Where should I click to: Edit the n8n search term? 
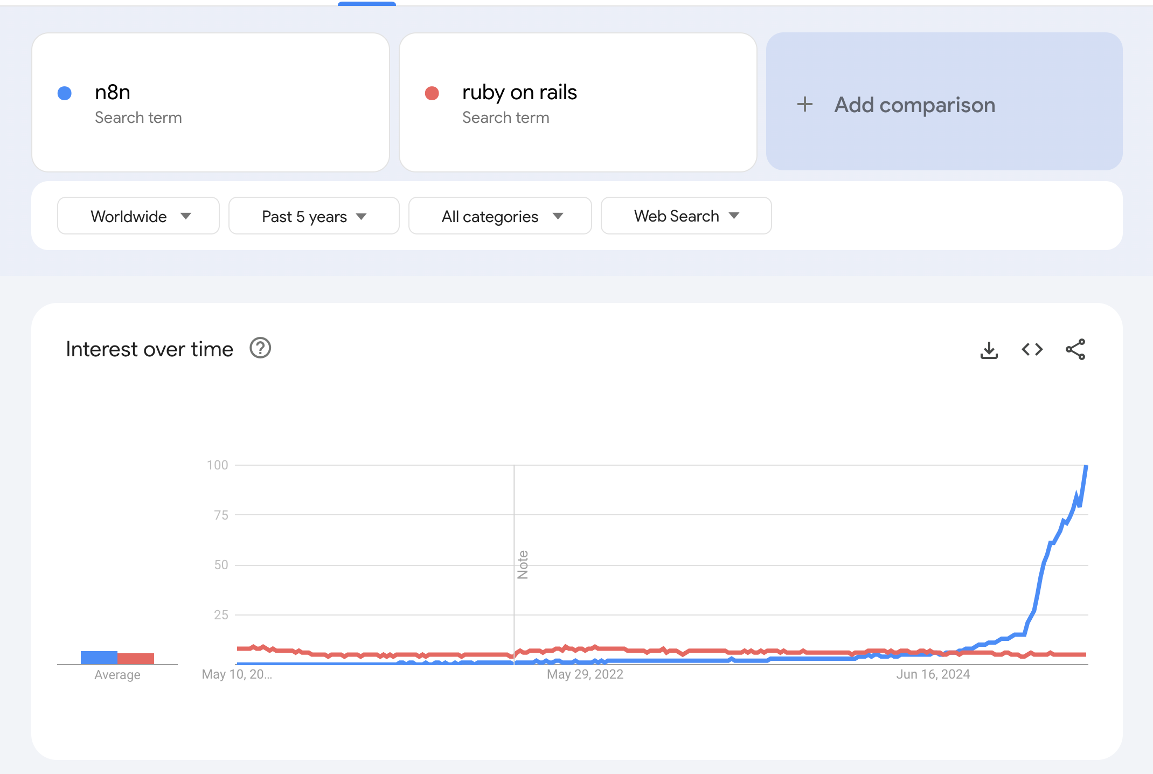pyautogui.click(x=113, y=93)
